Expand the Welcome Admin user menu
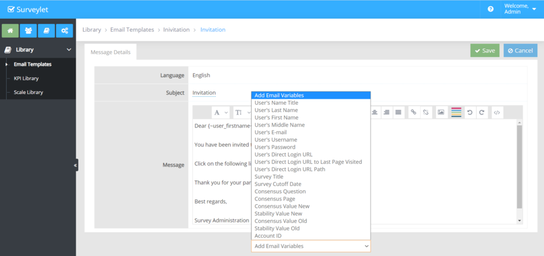This screenshot has height=256, width=544. tap(520, 9)
